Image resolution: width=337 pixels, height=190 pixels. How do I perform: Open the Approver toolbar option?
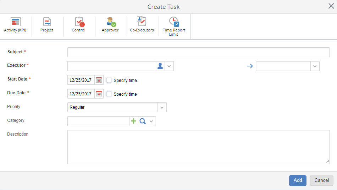click(x=110, y=25)
